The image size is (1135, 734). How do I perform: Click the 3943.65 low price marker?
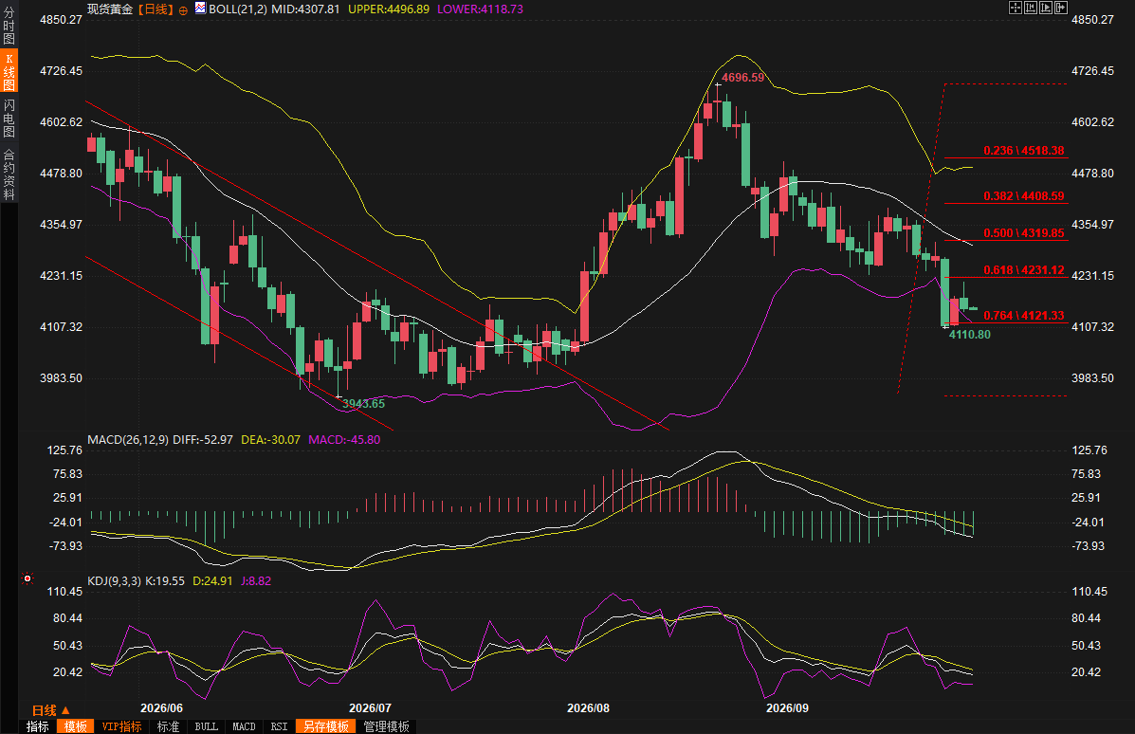pos(363,404)
